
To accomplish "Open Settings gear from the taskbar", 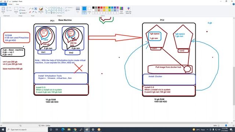I will click(93, 129).
